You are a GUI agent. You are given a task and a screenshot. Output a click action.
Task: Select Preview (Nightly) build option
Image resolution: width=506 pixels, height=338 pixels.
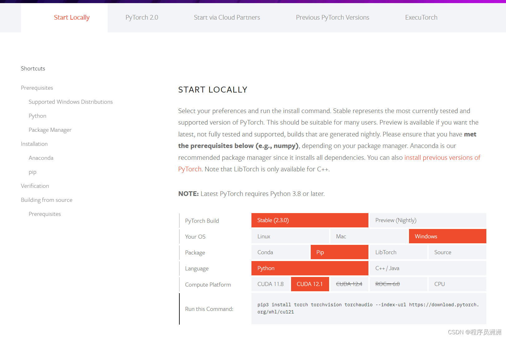tap(428, 220)
